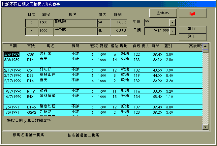Click label 按布號選第二隻馬
Viewport: 217px width, 146px height.
83,135
